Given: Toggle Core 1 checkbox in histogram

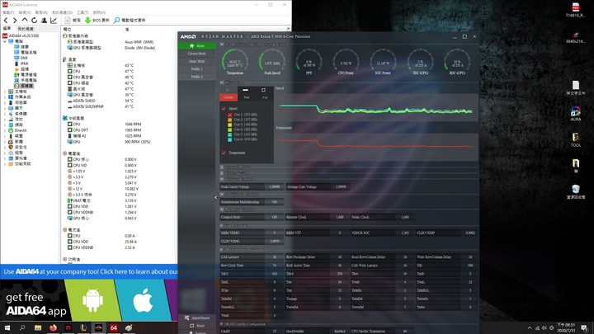Looking at the screenshot, I should pos(229,115).
